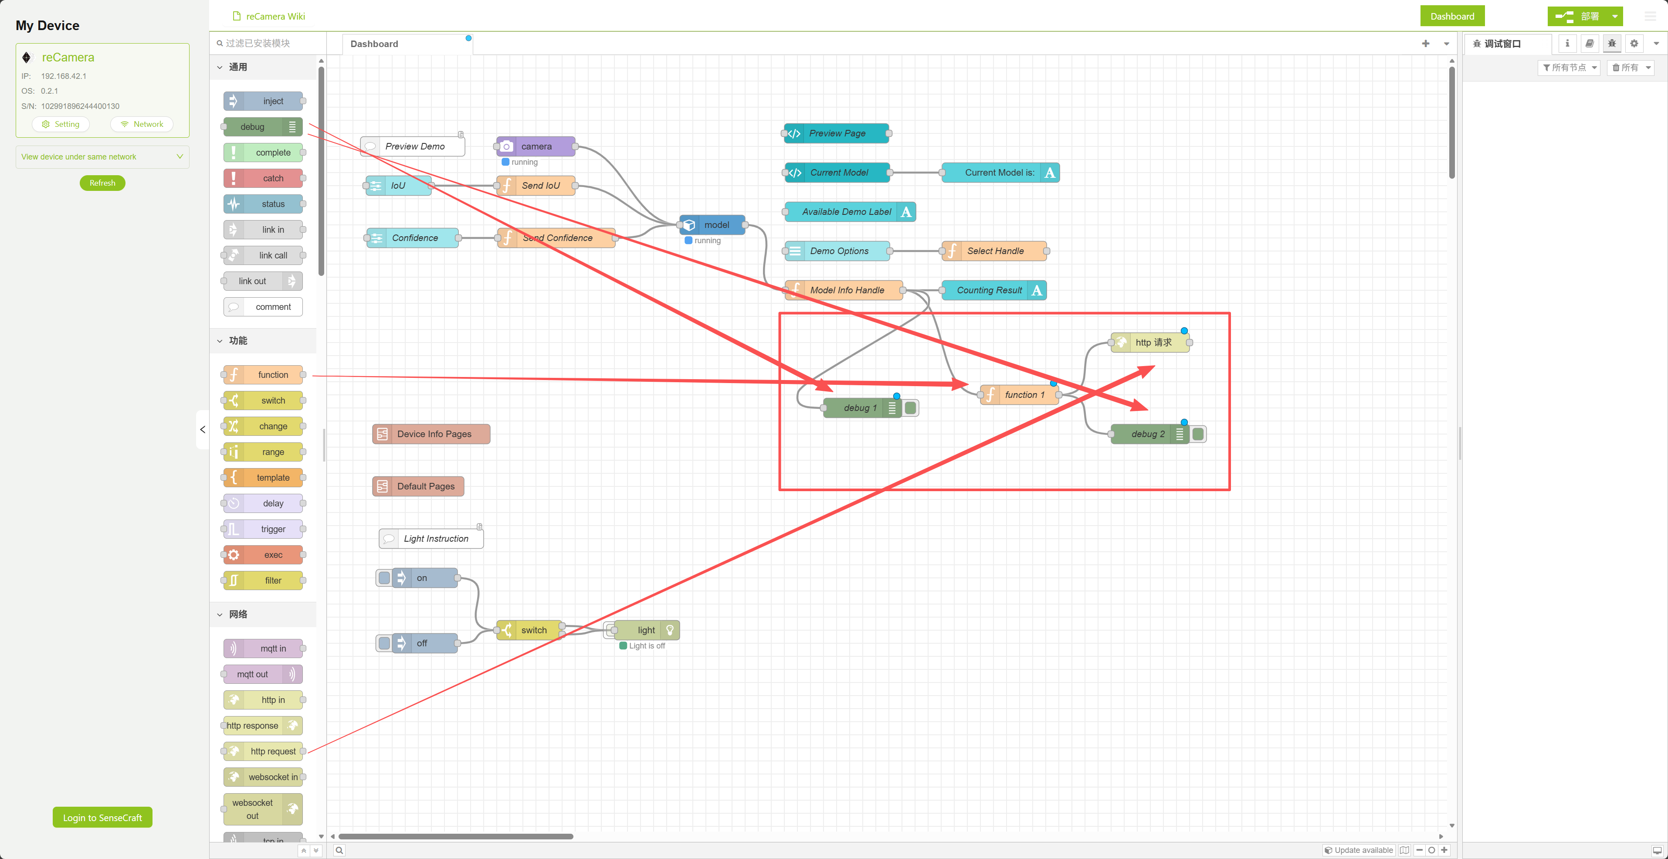Image resolution: width=1668 pixels, height=859 pixels.
Task: Click the zoom out minus icon
Action: coord(1419,850)
